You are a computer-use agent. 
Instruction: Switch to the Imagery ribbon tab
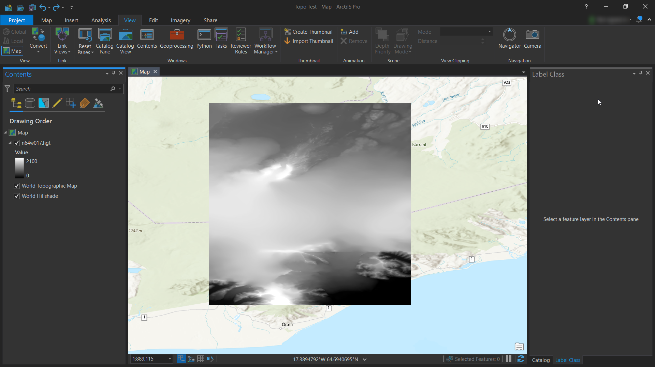(x=180, y=20)
